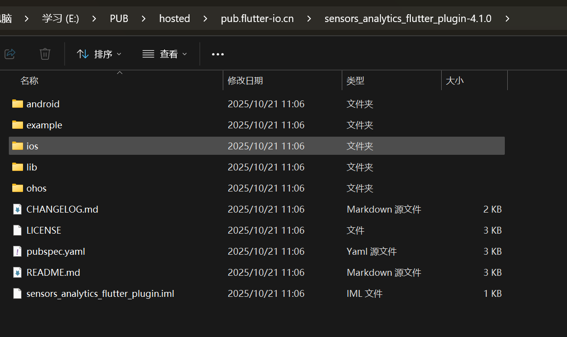Image resolution: width=567 pixels, height=337 pixels.
Task: Open the 查看 view dropdown
Action: coord(165,54)
